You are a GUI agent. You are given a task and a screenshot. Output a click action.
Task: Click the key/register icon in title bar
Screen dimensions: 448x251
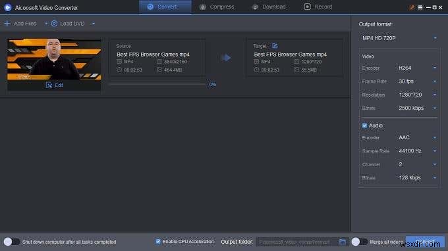412,8
